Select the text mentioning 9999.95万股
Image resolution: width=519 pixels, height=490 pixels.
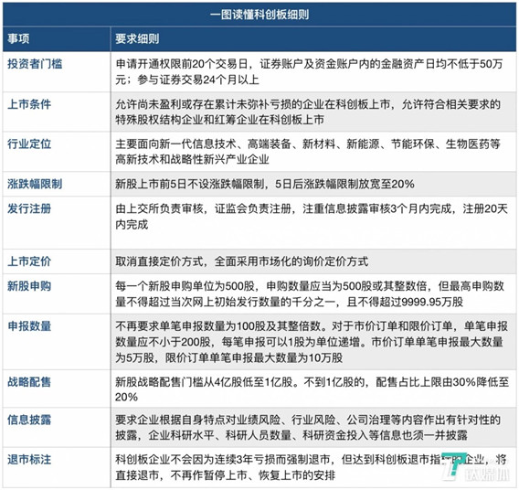(310, 293)
